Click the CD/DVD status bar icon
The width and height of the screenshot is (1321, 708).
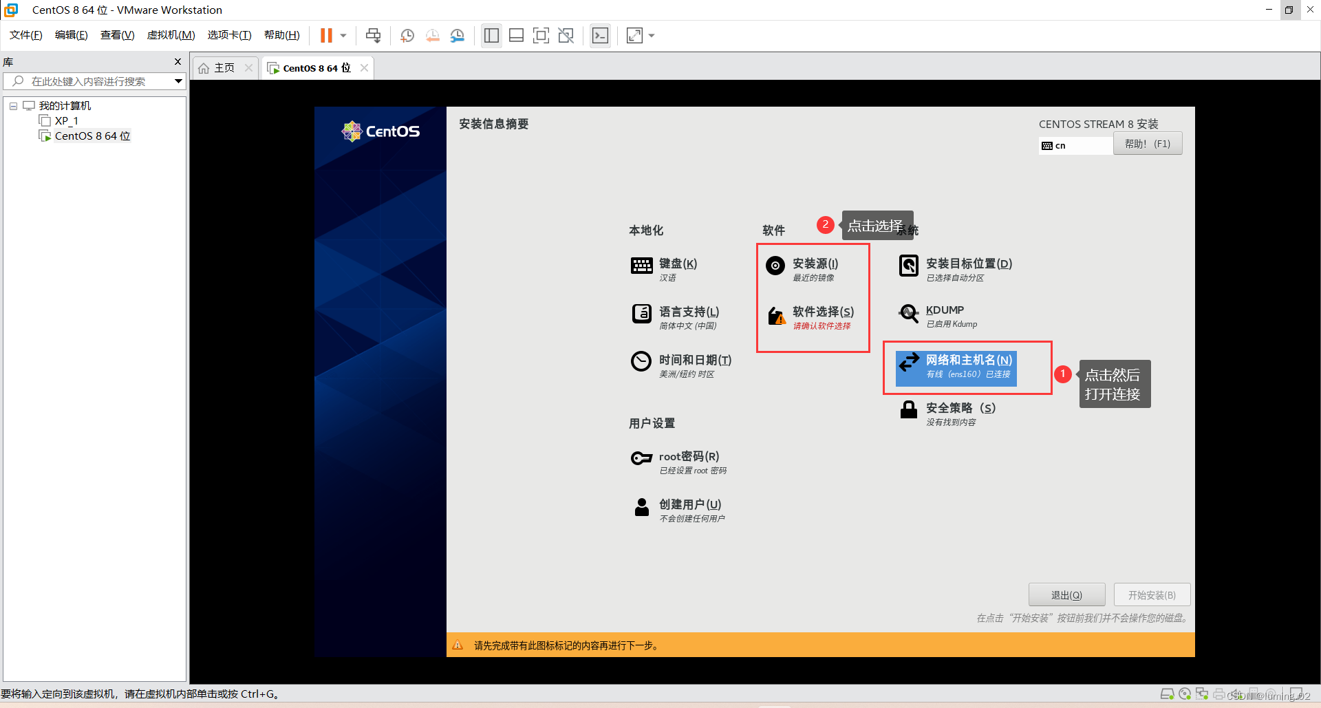click(x=1185, y=694)
